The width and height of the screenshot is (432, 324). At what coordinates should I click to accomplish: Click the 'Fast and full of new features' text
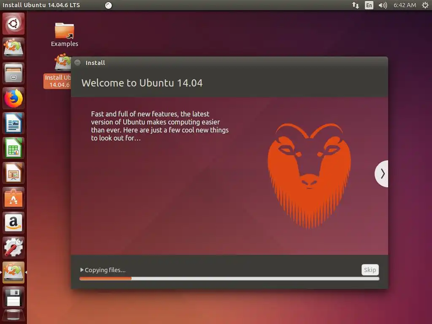160,126
